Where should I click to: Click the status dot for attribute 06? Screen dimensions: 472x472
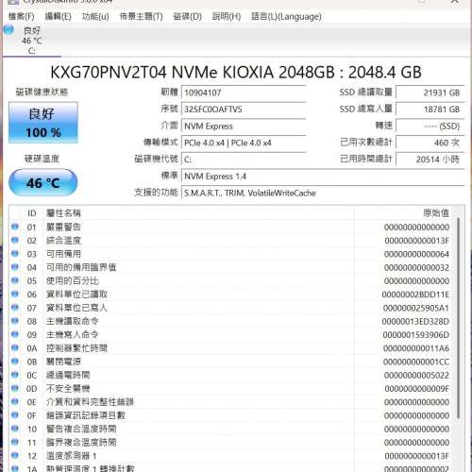[x=15, y=295]
